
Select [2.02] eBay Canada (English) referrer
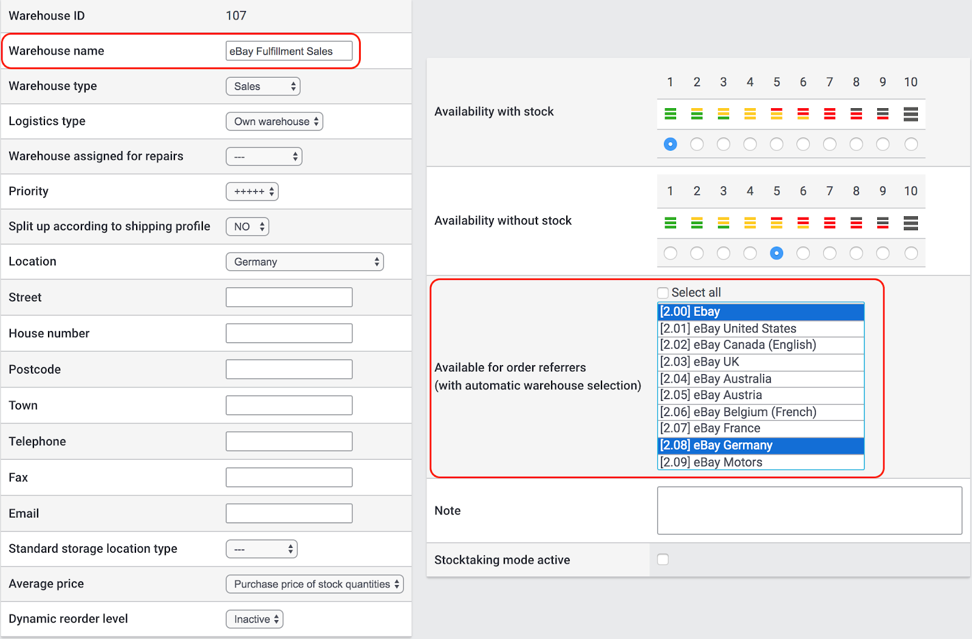click(761, 345)
